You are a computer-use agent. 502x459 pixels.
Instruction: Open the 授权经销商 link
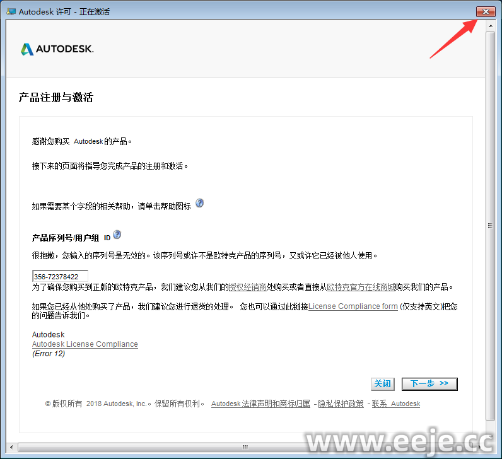(247, 287)
